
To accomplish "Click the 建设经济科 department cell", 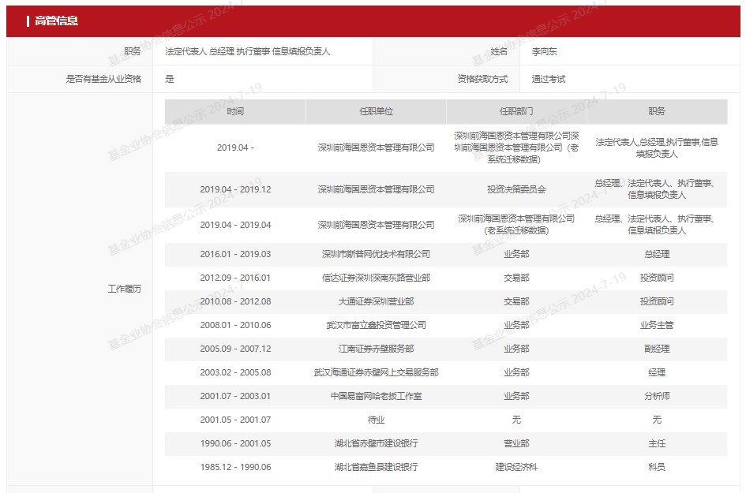I will click(x=516, y=467).
